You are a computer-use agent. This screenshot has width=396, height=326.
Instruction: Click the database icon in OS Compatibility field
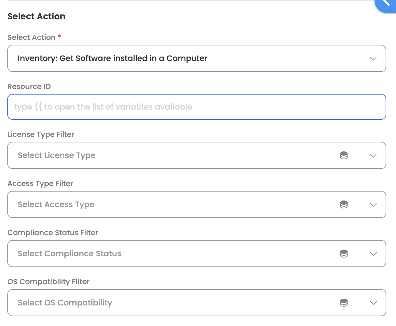[344, 303]
